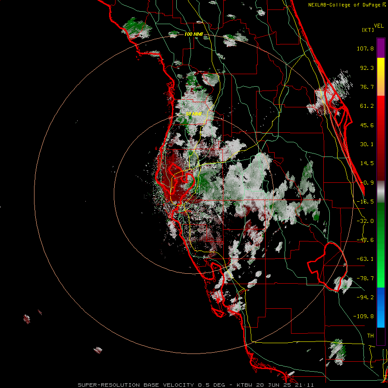
Task: Click the VEL legend heading
Action: coord(379,25)
